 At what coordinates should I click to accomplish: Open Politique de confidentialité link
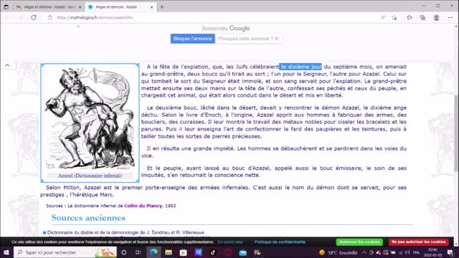coord(280,242)
